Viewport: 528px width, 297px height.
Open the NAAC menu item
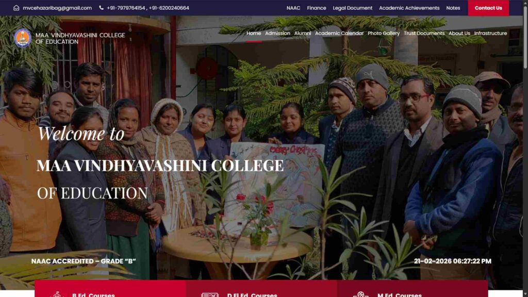[293, 8]
